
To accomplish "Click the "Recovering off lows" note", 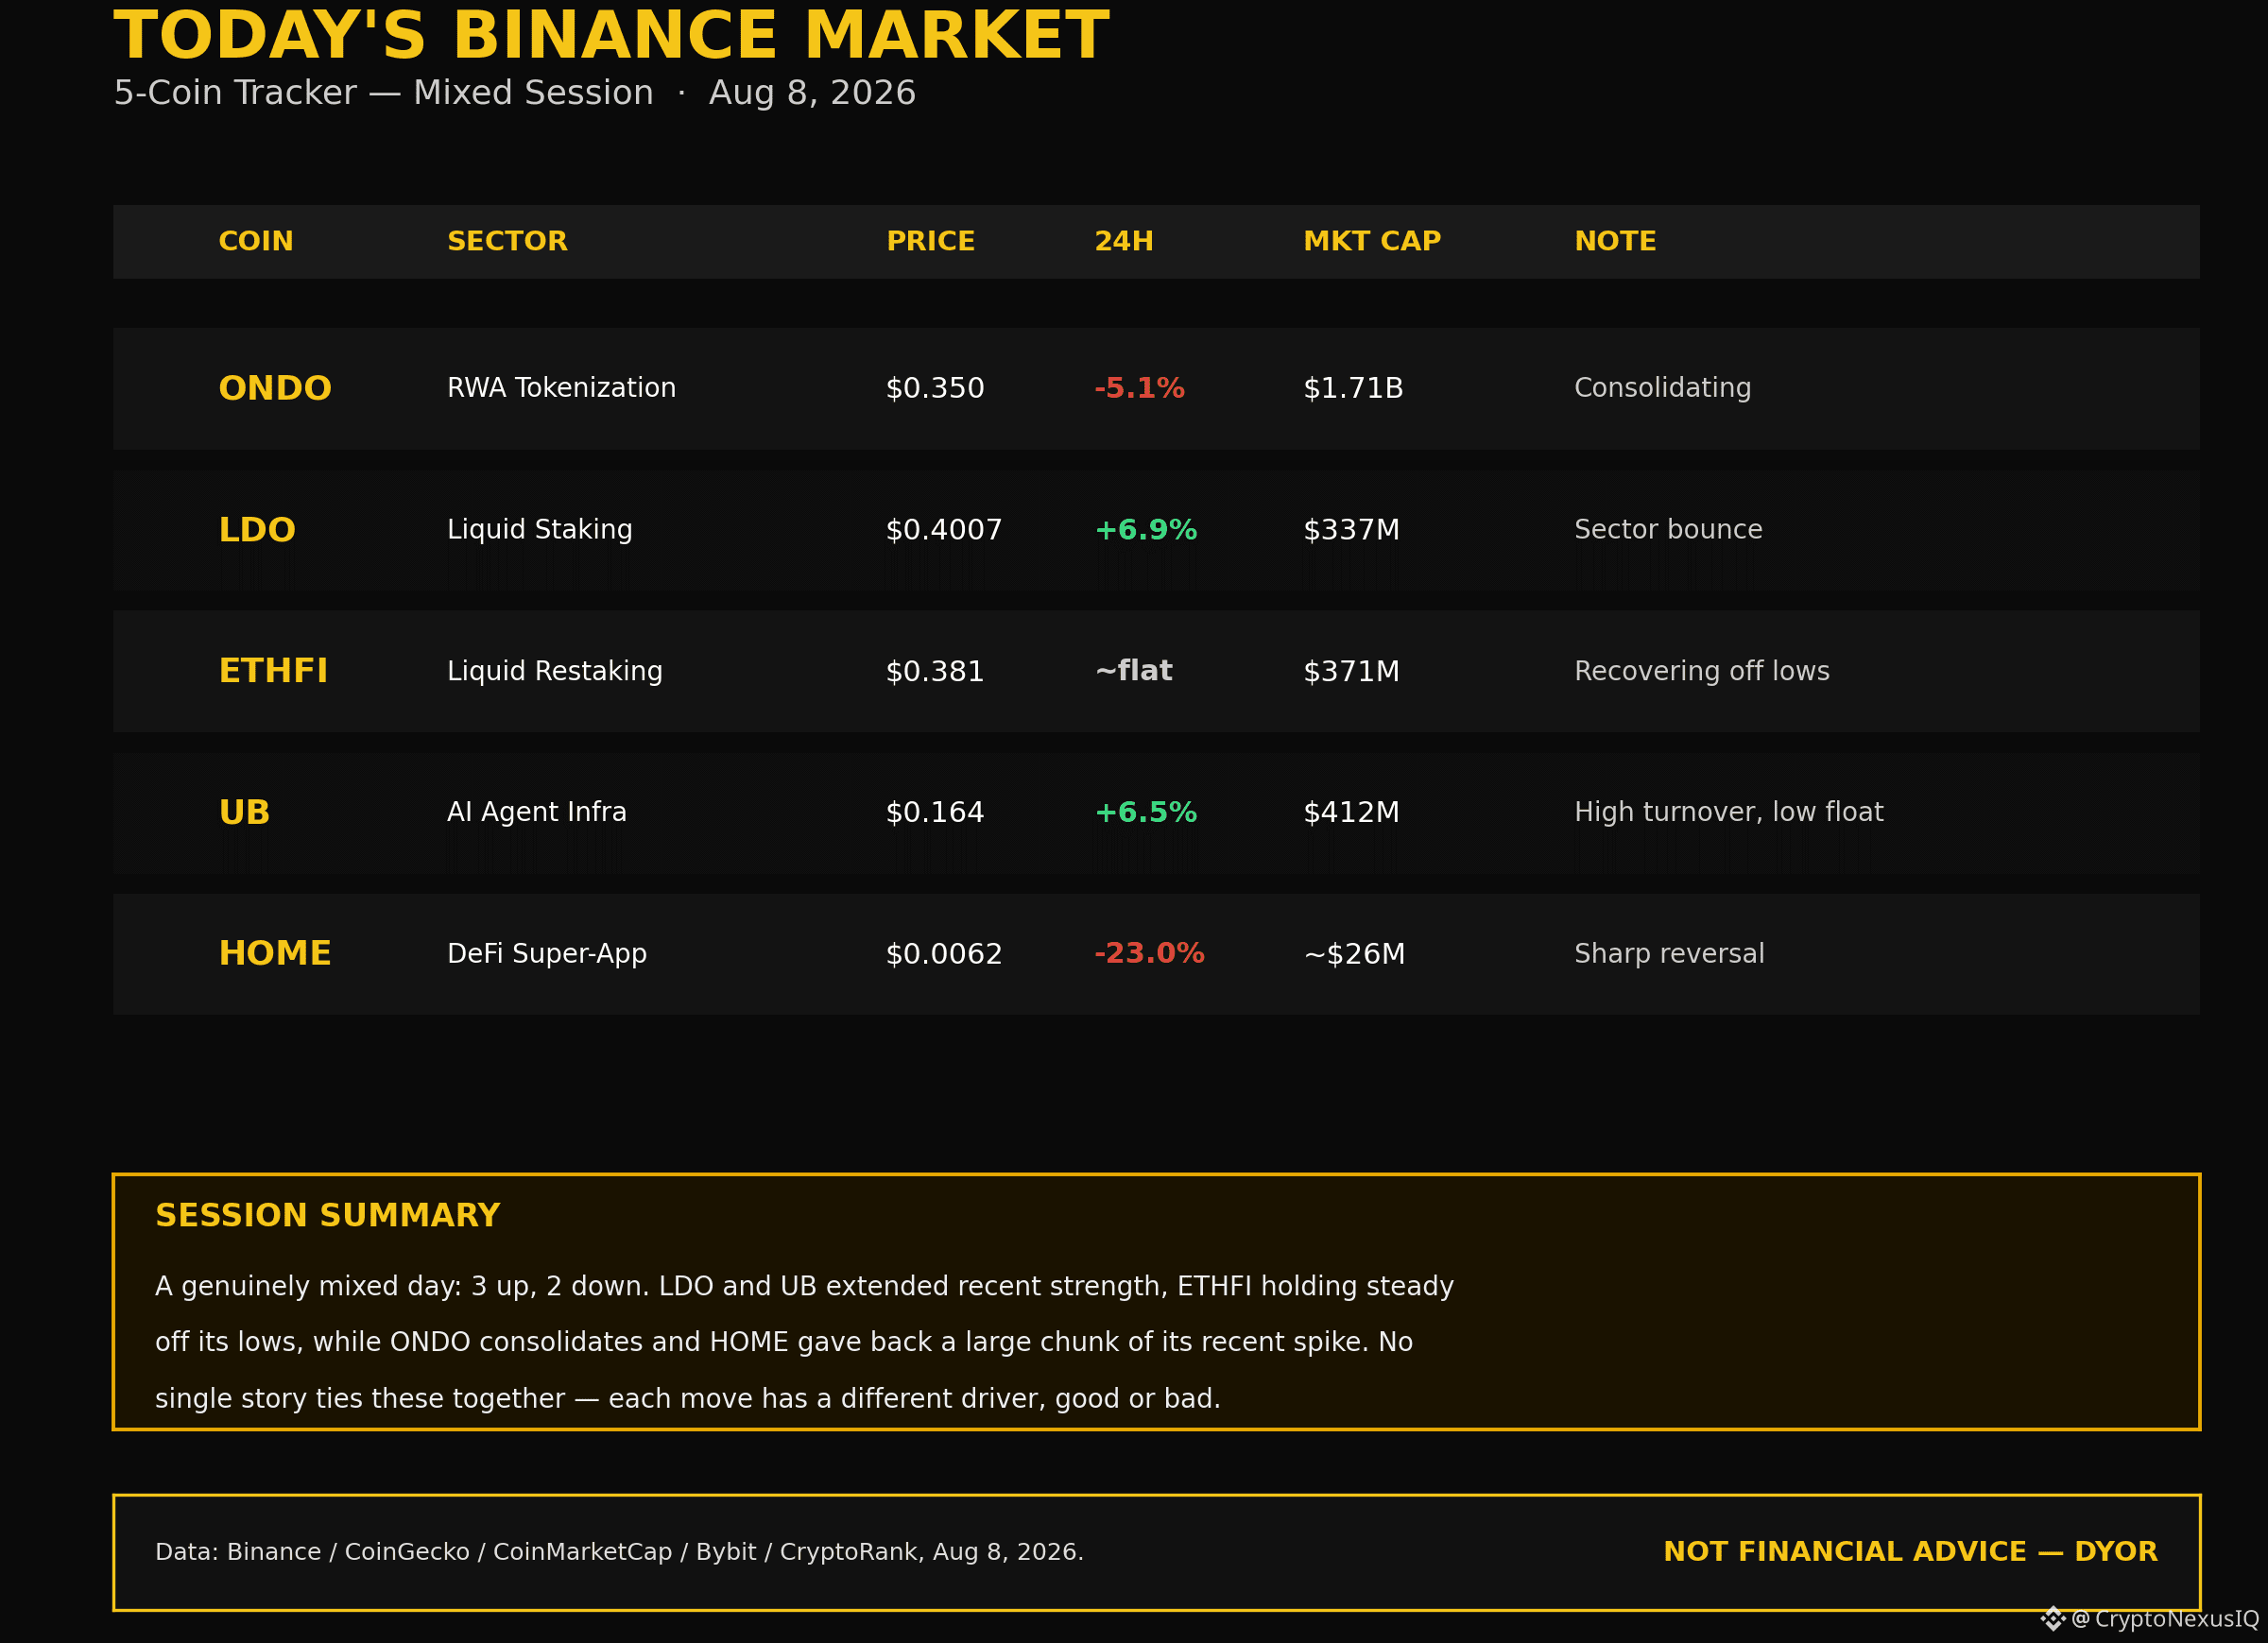I will coord(1702,671).
